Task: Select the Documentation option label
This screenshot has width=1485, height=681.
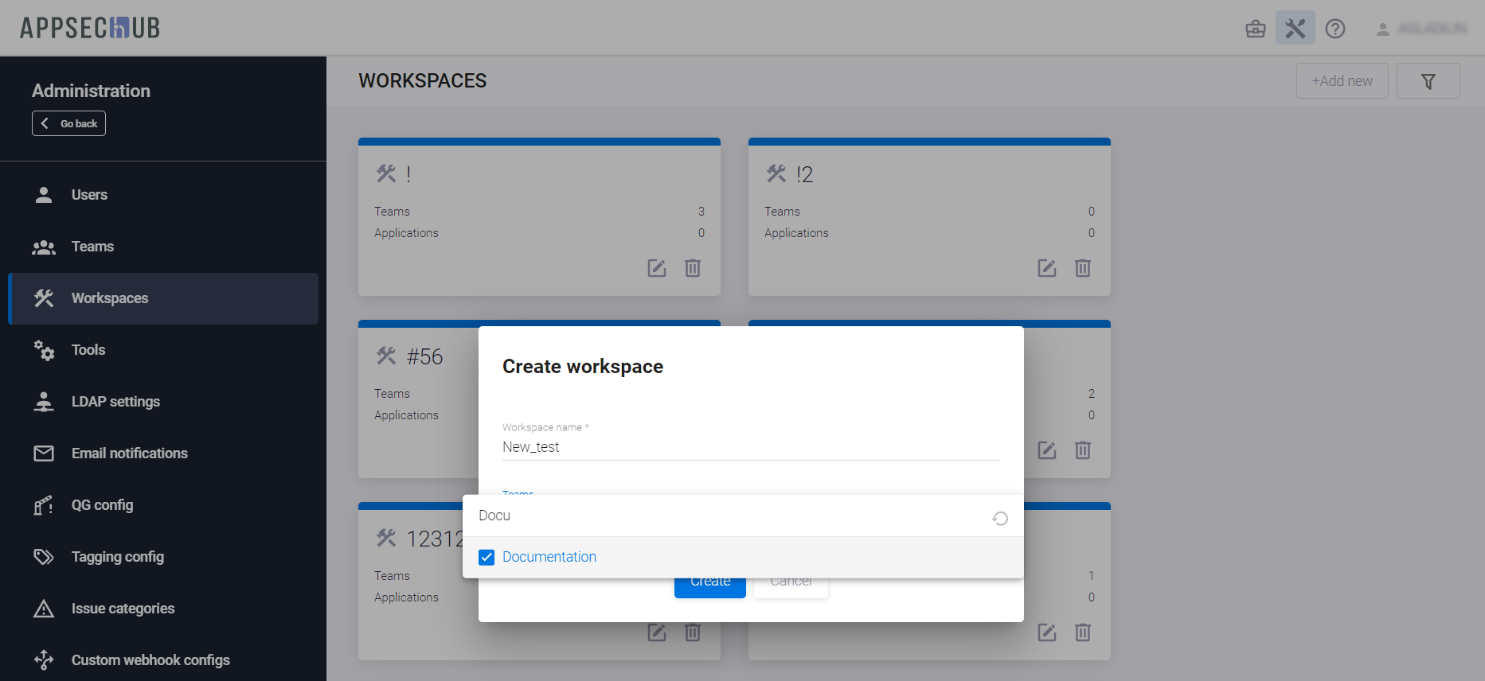Action: (549, 557)
